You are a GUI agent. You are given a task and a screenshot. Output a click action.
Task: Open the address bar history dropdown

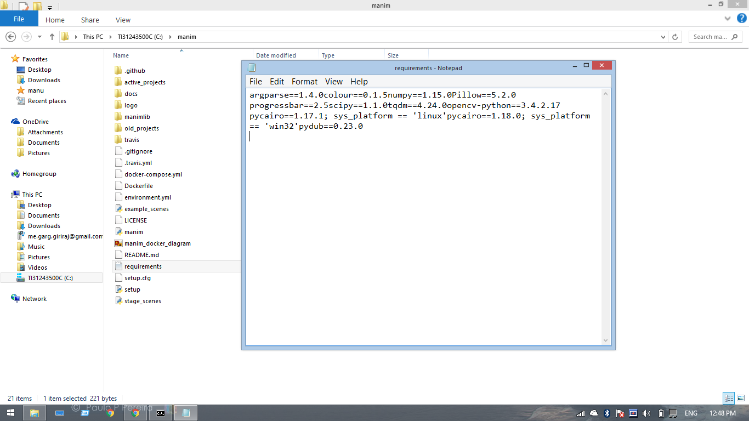[x=662, y=37]
